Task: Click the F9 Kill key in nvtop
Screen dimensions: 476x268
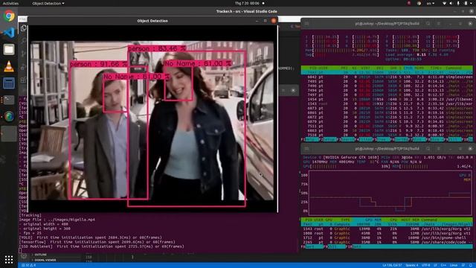Action: point(335,246)
